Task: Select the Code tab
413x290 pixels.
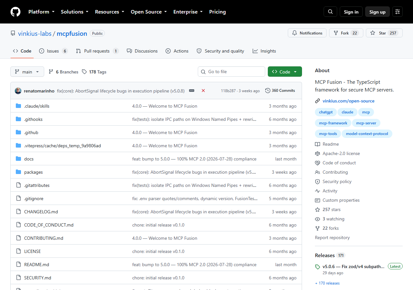Action: tap(22, 51)
